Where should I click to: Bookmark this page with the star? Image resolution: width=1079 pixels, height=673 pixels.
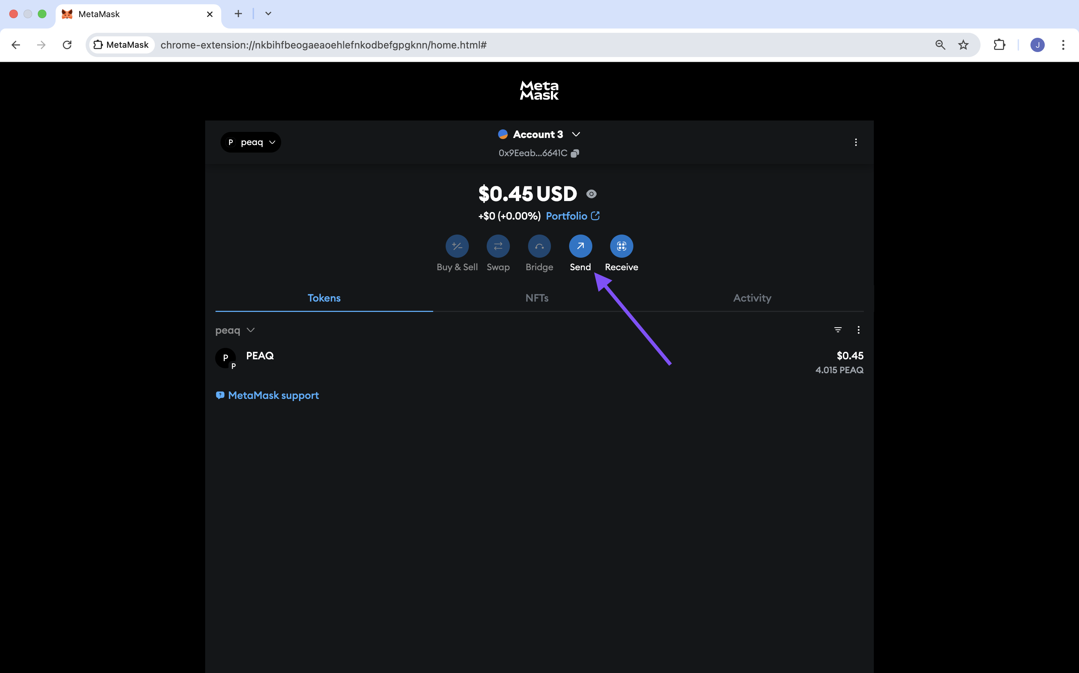coord(963,45)
